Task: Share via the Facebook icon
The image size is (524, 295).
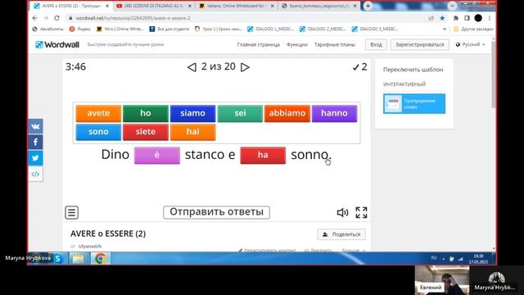Action: click(x=35, y=142)
